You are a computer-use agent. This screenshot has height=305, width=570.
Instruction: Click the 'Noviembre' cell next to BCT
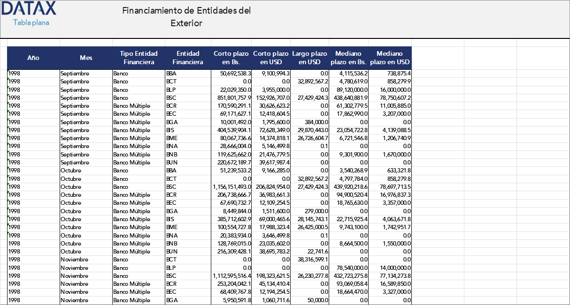point(85,260)
